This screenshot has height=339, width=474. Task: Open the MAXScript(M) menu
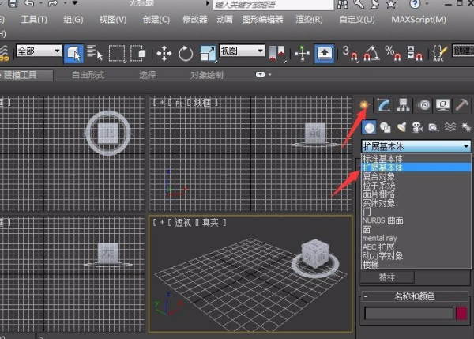(x=419, y=20)
